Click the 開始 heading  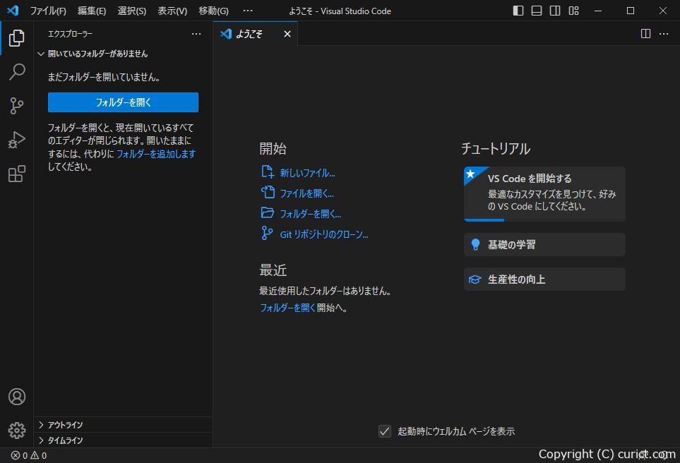click(273, 149)
